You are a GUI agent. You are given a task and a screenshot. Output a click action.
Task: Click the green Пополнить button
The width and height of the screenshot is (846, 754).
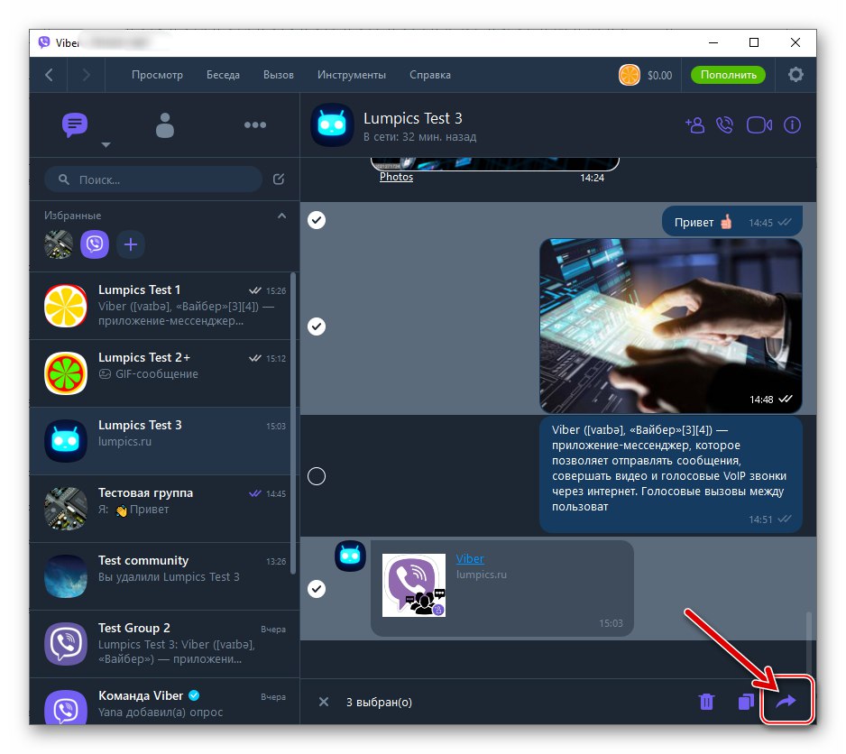tap(729, 75)
